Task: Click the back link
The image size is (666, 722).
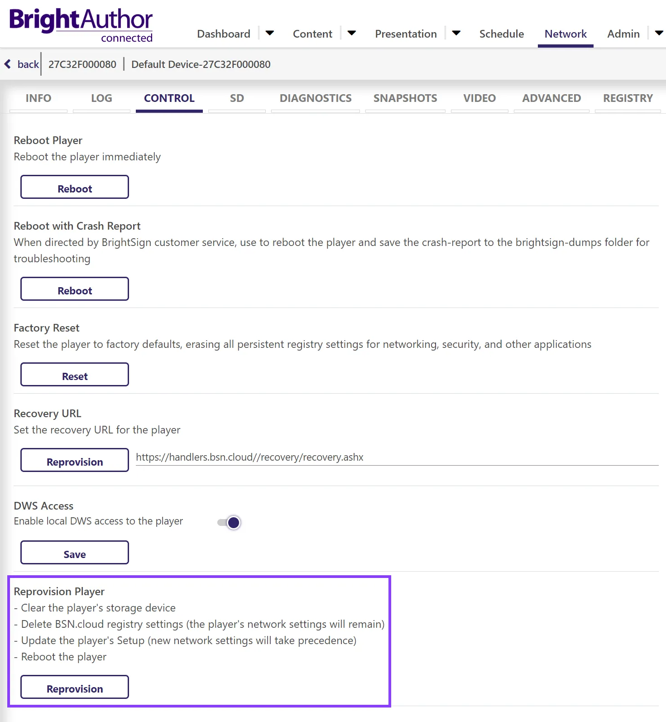Action: pyautogui.click(x=28, y=64)
